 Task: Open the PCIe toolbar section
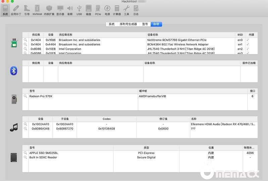point(98,10)
